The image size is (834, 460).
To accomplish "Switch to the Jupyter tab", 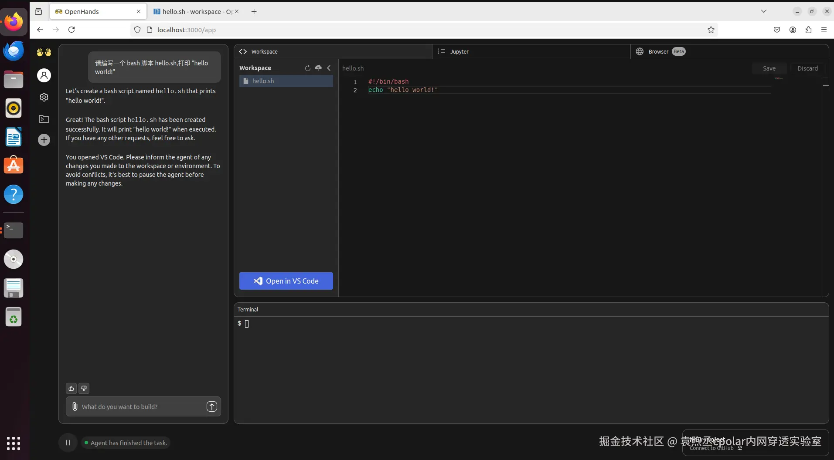I will click(531, 51).
